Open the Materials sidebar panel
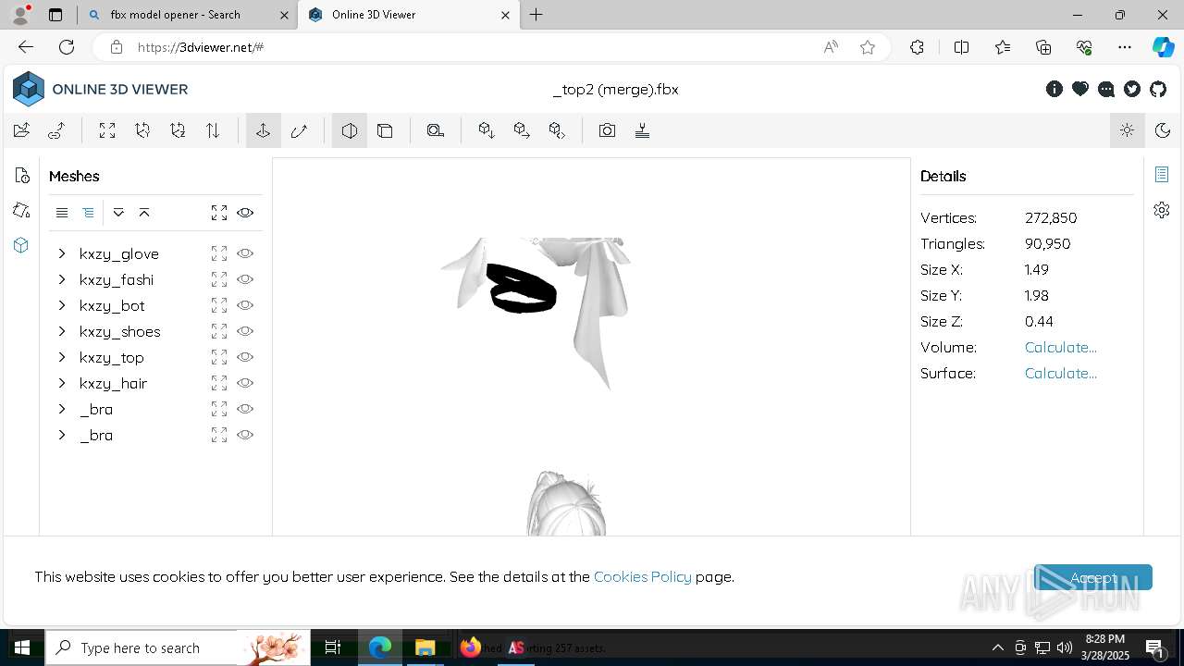 click(x=22, y=211)
